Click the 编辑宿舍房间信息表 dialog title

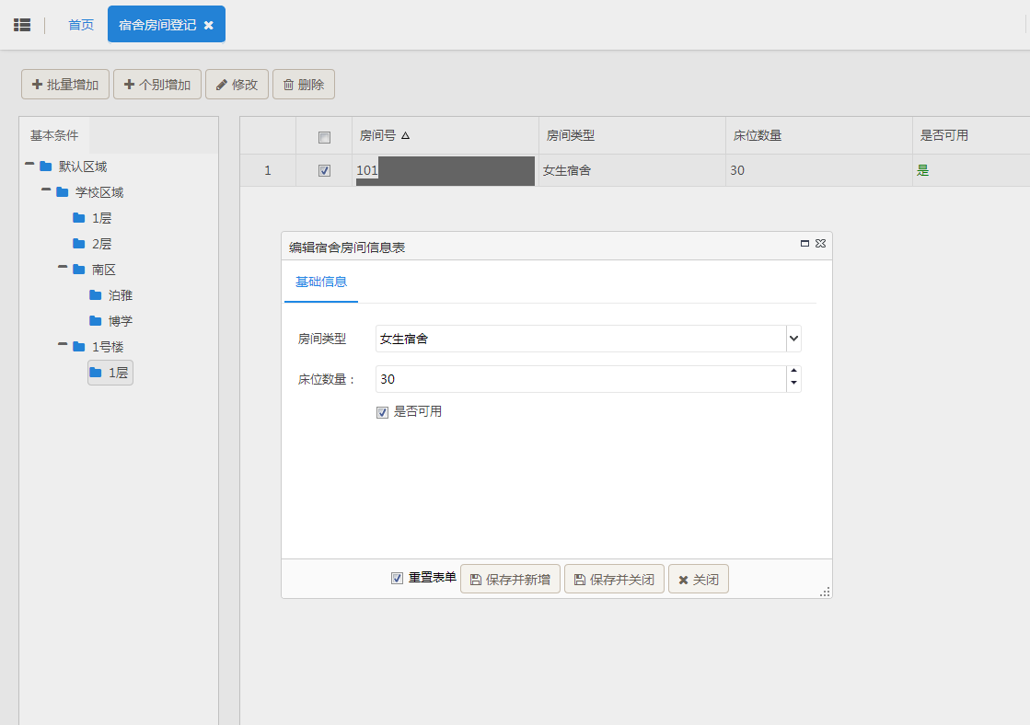coord(347,247)
